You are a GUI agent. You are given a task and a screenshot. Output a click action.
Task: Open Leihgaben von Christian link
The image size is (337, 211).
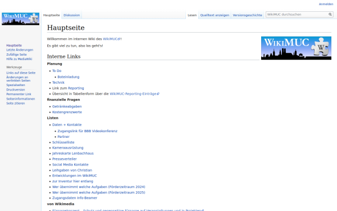point(72,170)
